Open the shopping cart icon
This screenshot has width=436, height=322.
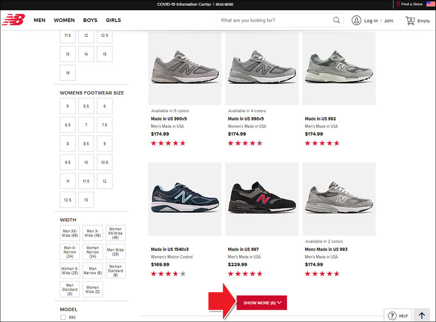(410, 20)
